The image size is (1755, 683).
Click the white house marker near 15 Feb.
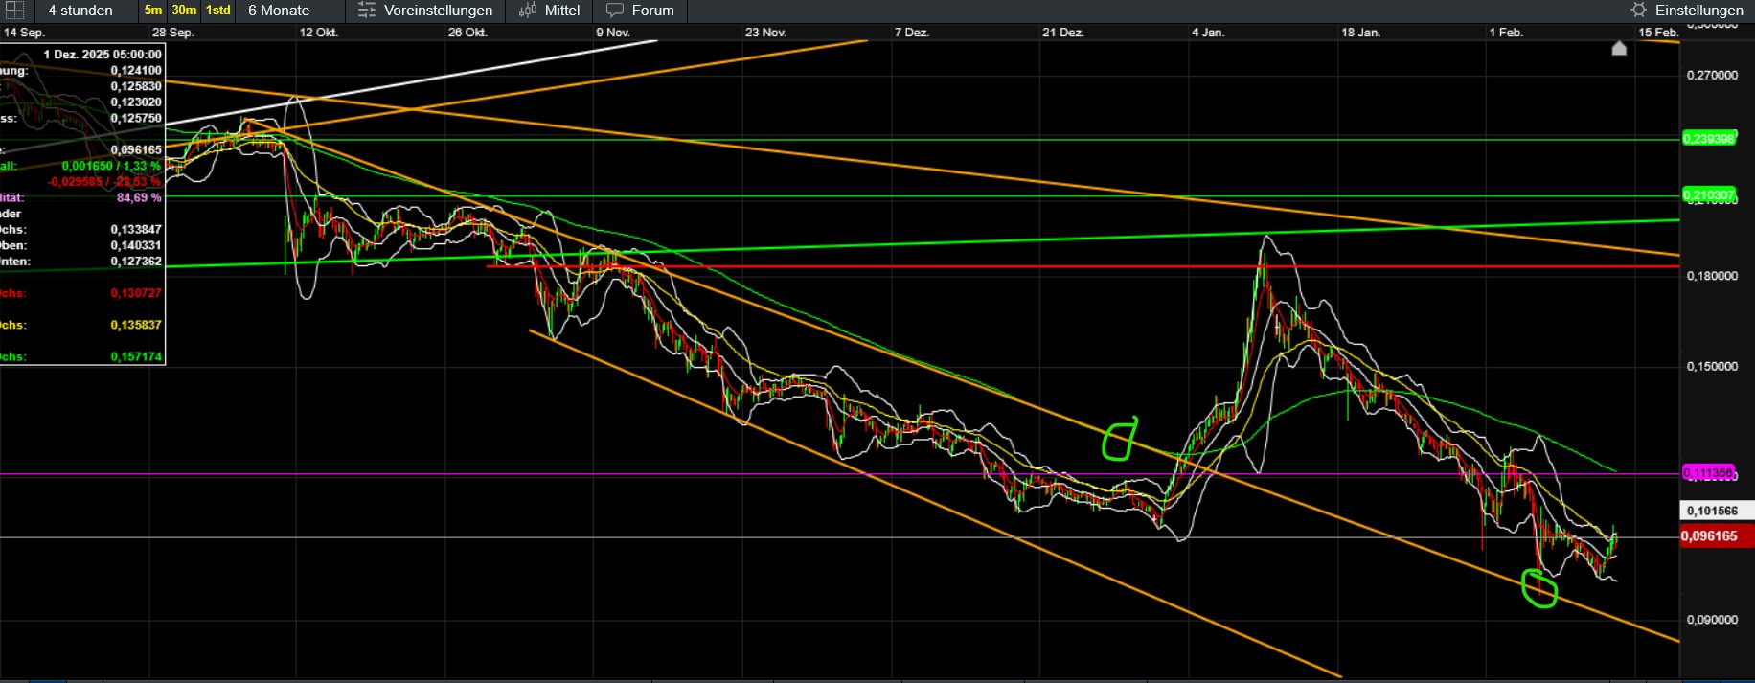[1619, 48]
